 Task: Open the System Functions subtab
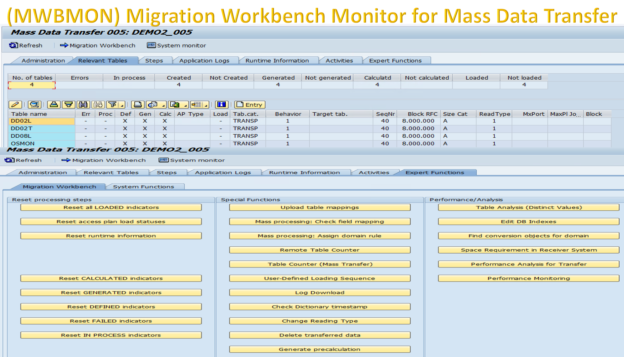click(x=143, y=186)
